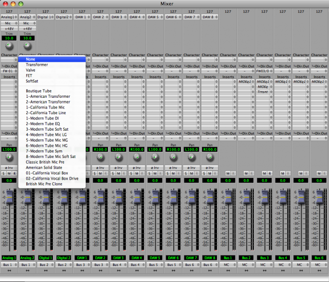Click the link arrows under the DAW 7 strip
Image resolution: width=329 pixels, height=282 pixels.
(192, 271)
